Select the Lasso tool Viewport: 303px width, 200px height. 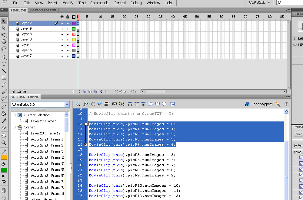4,48
